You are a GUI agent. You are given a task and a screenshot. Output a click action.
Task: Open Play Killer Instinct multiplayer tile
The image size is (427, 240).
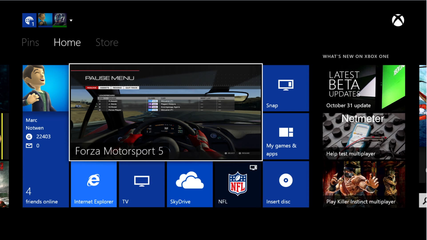click(x=364, y=184)
